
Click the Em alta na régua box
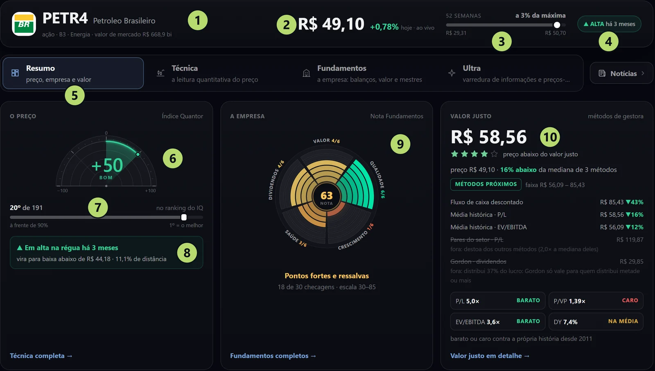106,253
